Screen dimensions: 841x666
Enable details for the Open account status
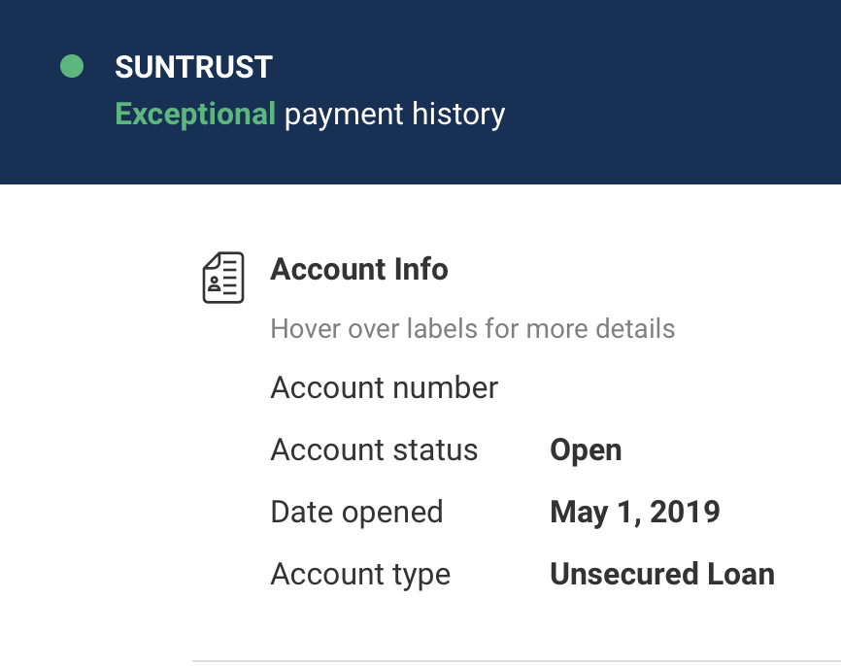586,450
